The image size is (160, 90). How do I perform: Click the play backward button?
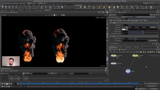coord(4,84)
